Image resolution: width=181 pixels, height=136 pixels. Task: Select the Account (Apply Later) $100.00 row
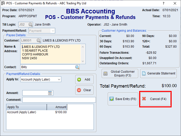pyautogui.click(x=37, y=112)
